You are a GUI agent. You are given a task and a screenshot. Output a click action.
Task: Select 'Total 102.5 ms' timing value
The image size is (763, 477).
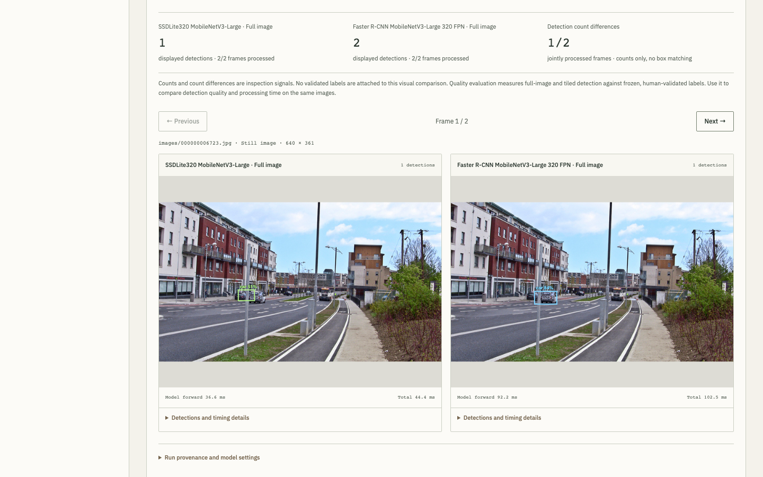[707, 397]
